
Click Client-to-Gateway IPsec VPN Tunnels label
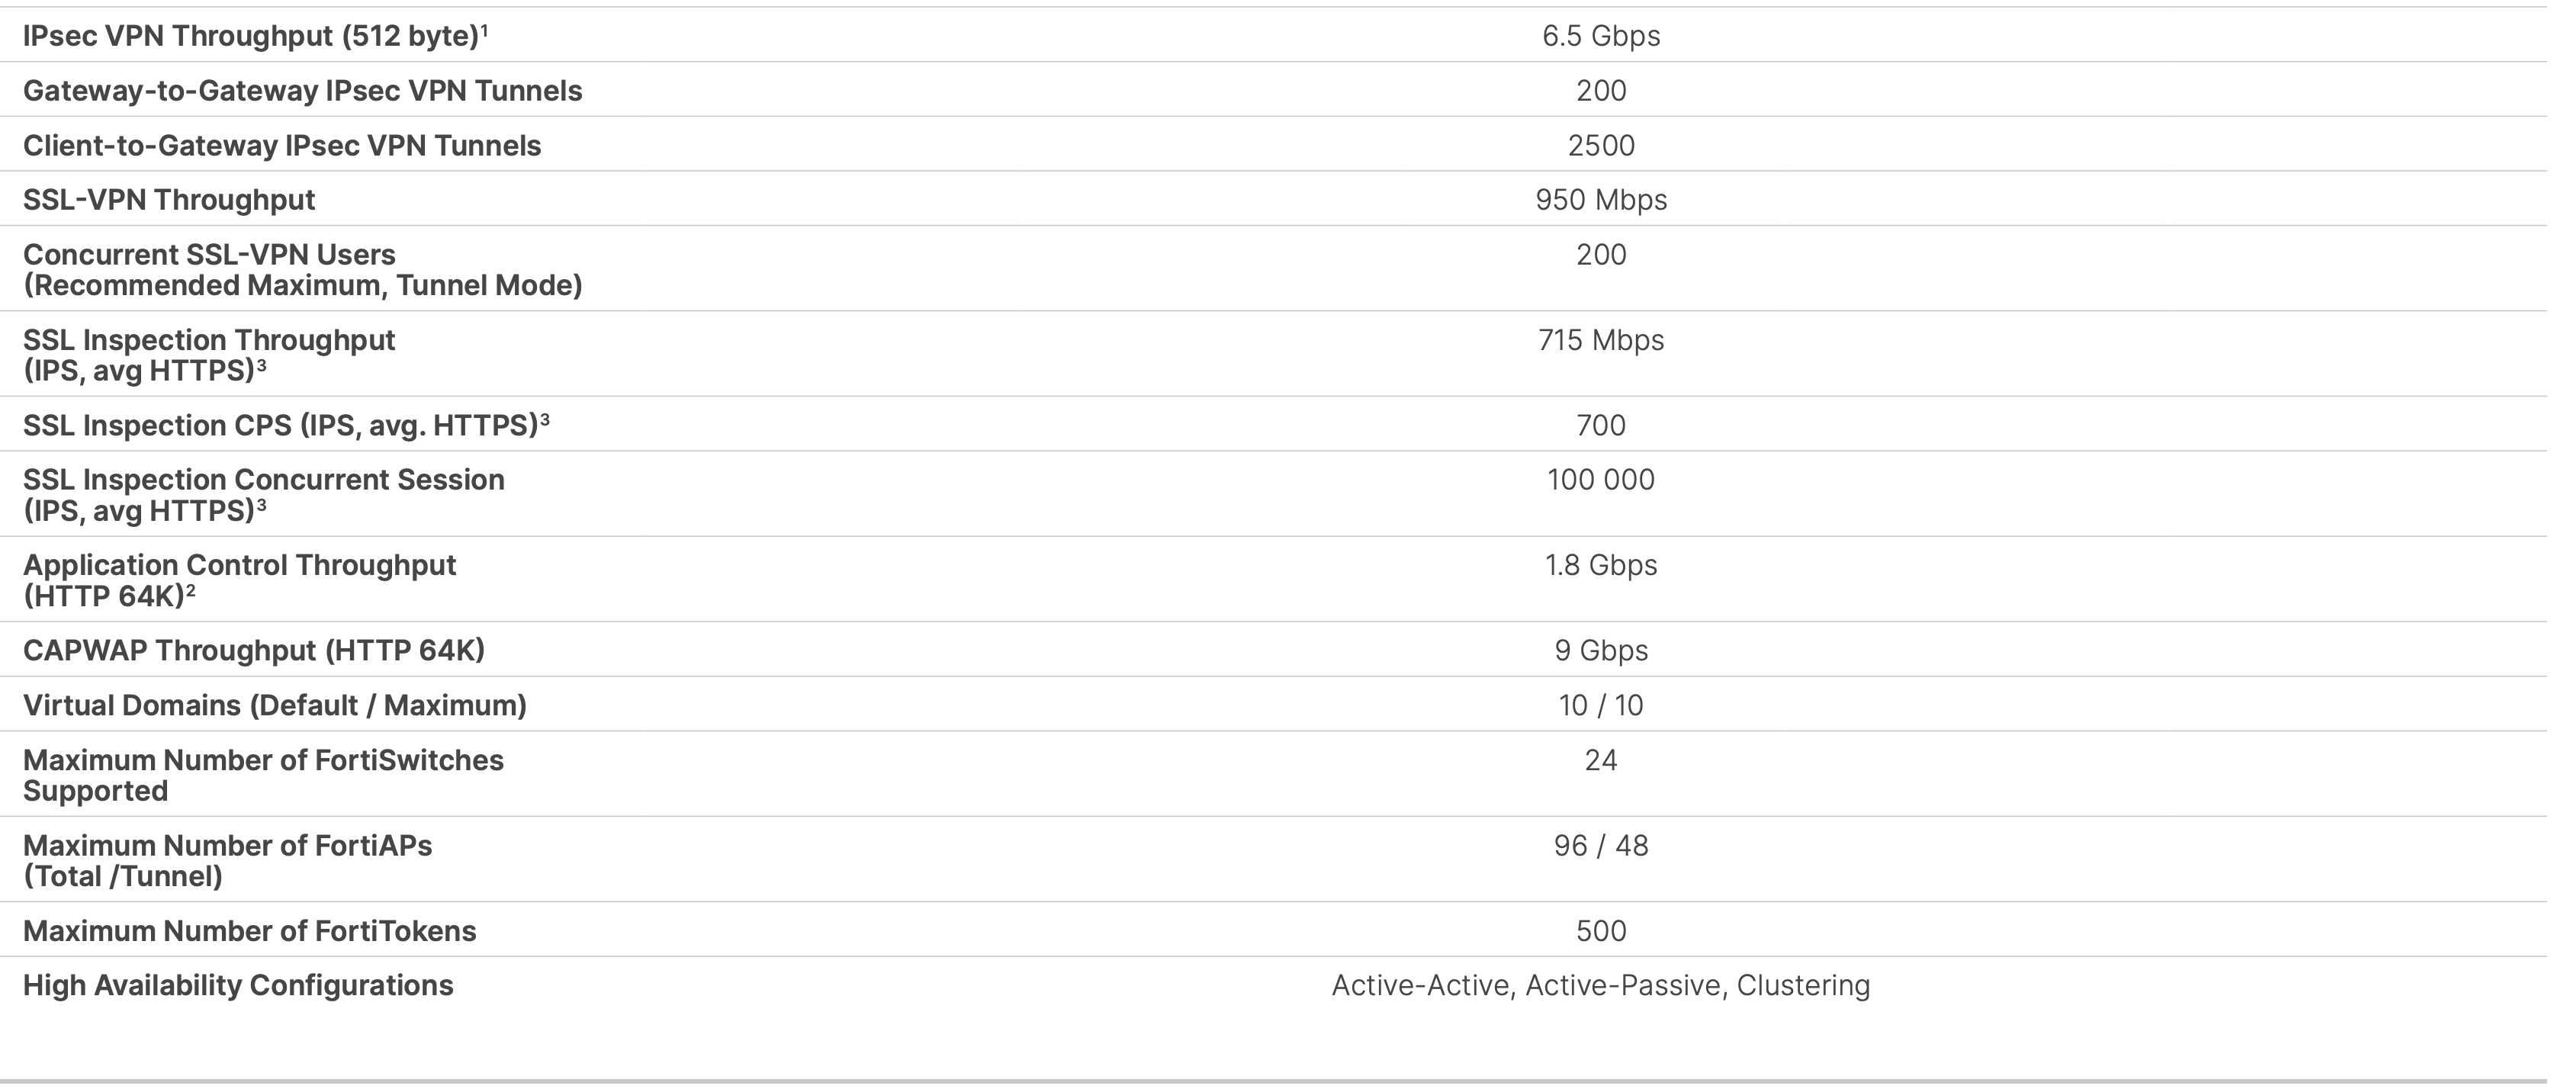click(282, 146)
